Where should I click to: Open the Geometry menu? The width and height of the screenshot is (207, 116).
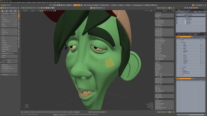pyautogui.click(x=19, y=3)
